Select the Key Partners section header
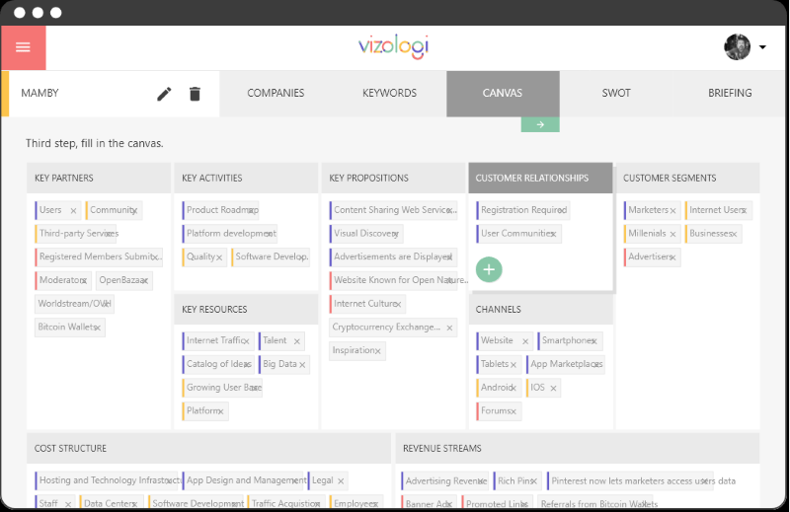Screen dimensions: 790x512 point(99,178)
